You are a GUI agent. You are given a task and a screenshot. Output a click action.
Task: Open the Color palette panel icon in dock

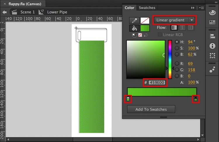pyautogui.click(x=212, y=13)
